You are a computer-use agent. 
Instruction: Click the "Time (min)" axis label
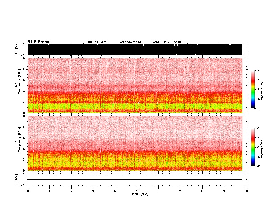click(140, 194)
